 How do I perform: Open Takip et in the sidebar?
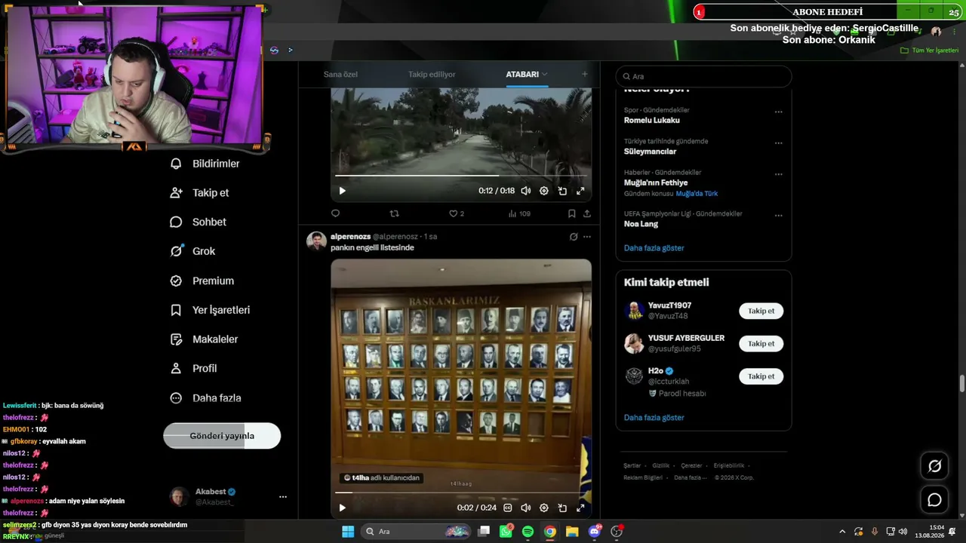200,193
